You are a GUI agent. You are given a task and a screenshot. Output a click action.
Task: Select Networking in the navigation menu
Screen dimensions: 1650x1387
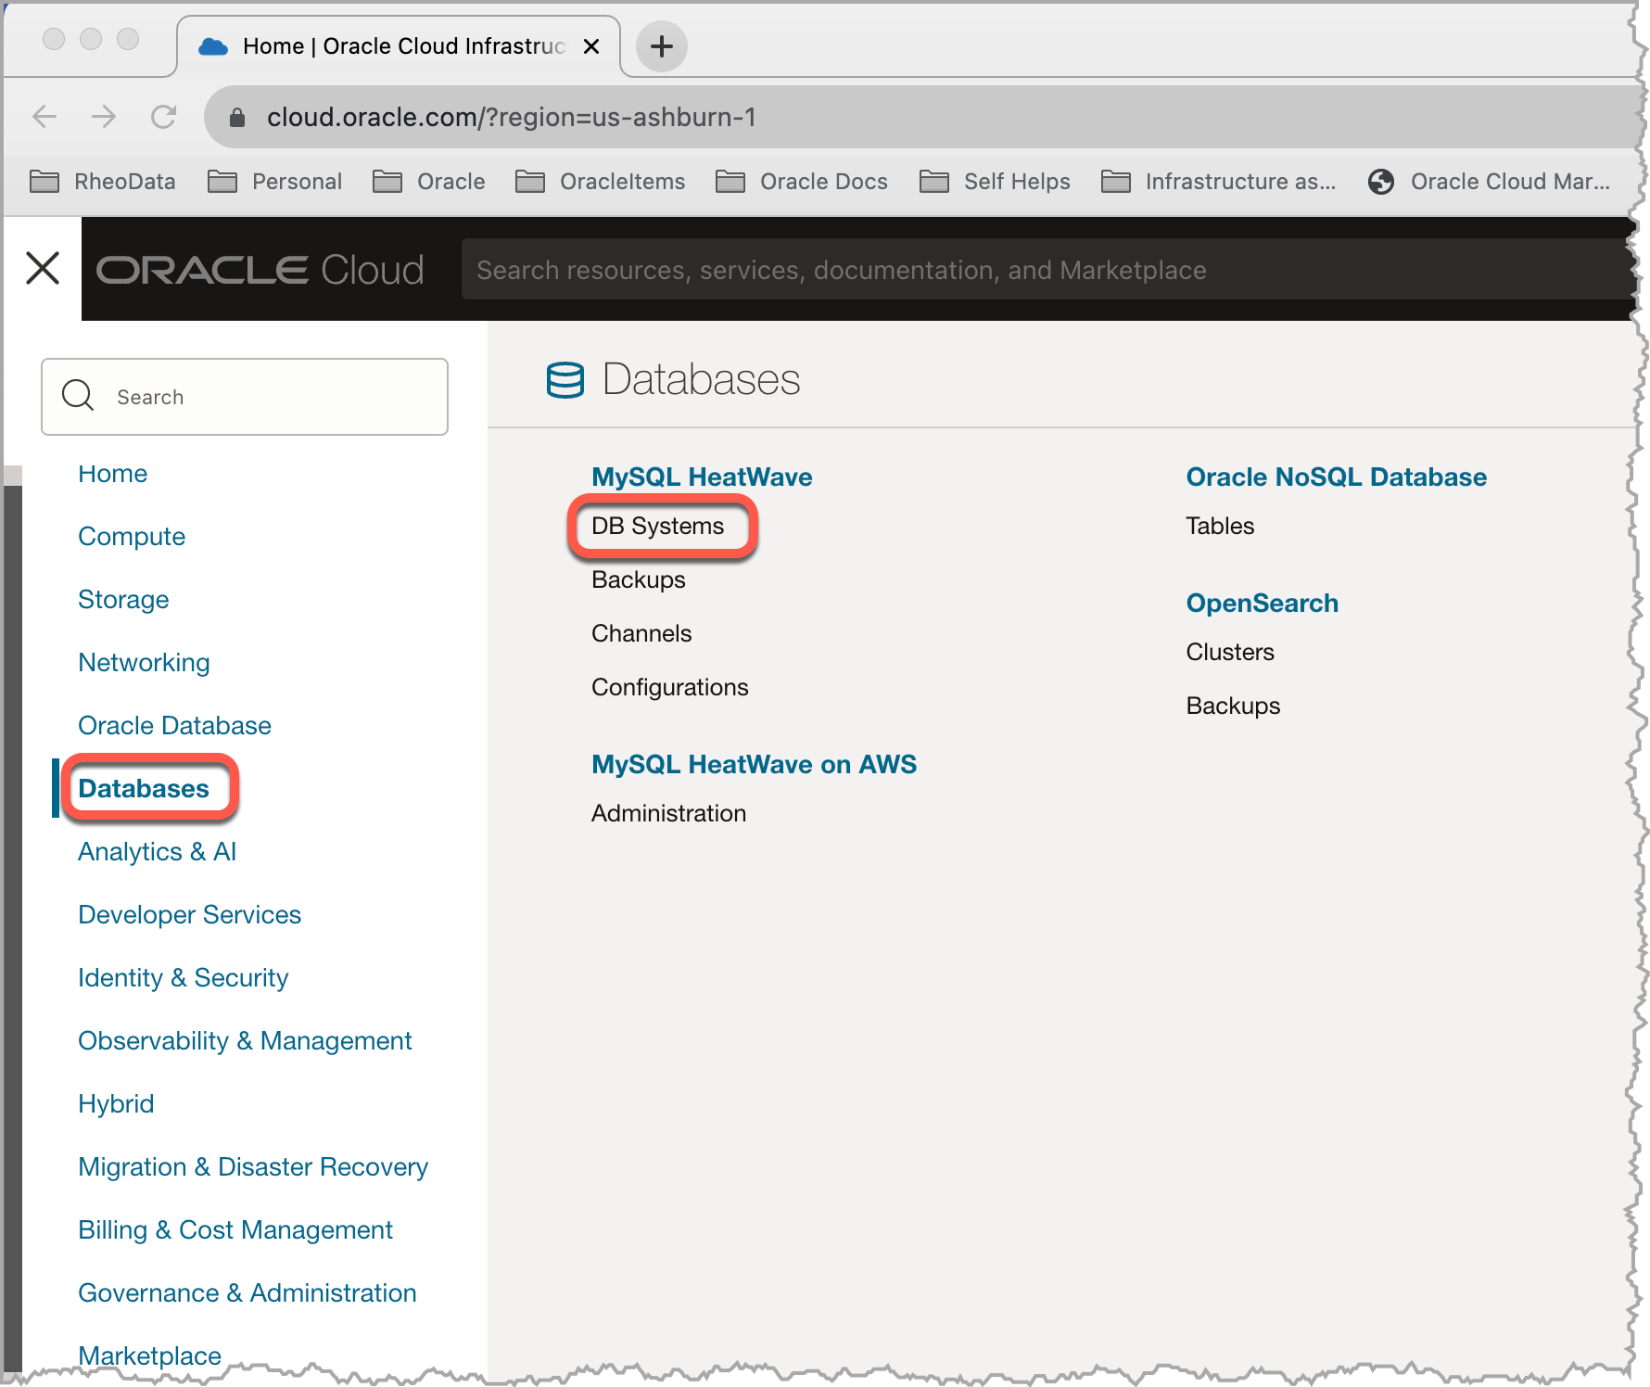point(144,663)
